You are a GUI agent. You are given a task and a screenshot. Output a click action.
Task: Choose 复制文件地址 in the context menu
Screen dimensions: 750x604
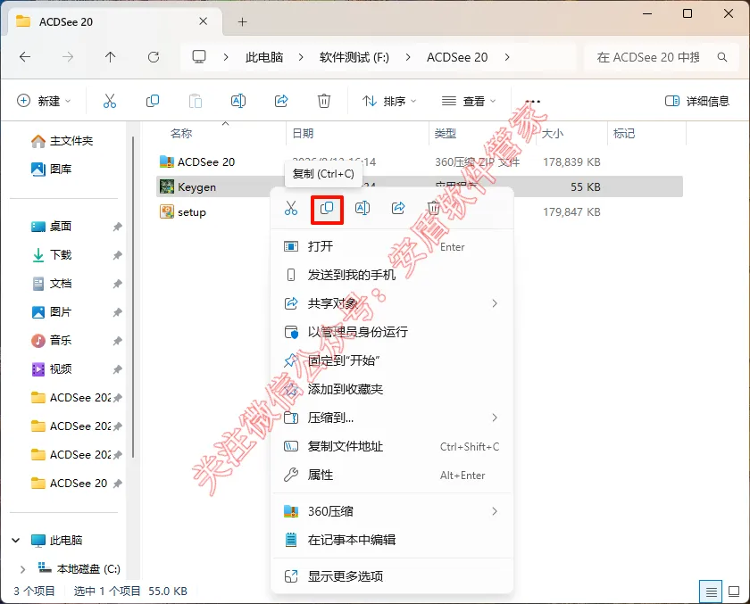pos(392,446)
